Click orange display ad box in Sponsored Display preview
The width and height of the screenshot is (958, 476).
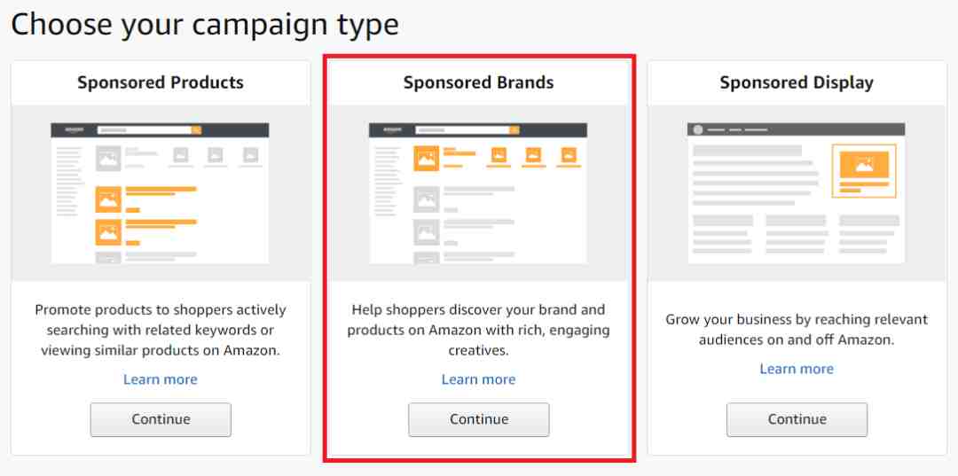(x=864, y=171)
